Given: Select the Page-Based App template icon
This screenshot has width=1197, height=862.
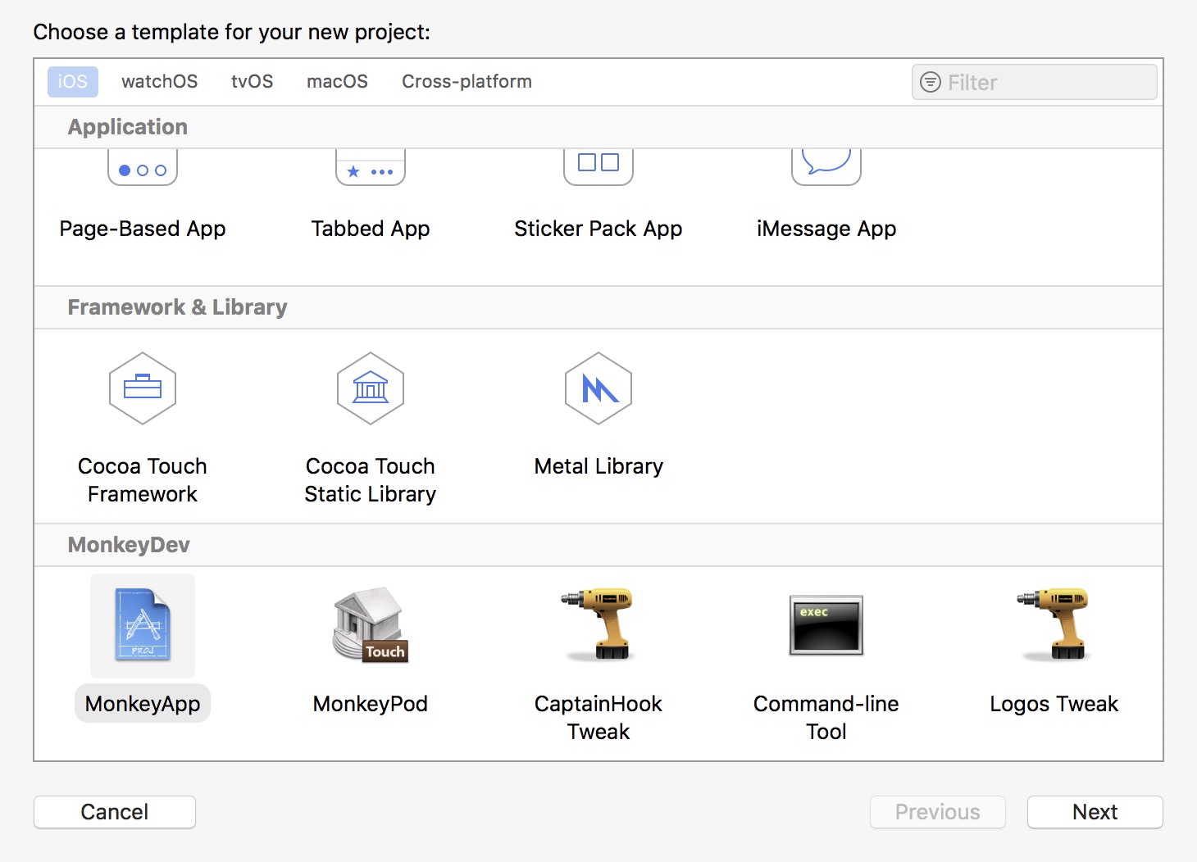Looking at the screenshot, I should (143, 167).
